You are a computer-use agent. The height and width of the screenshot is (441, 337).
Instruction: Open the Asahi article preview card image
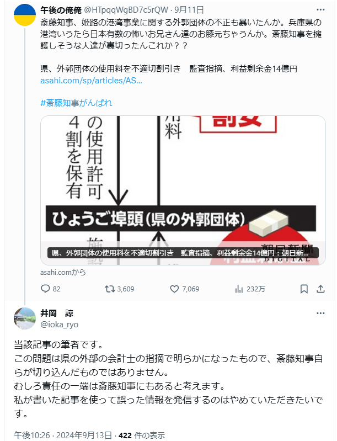183,190
